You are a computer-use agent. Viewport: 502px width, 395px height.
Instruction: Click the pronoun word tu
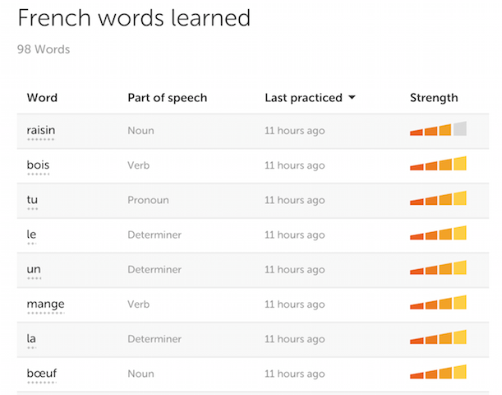click(32, 199)
